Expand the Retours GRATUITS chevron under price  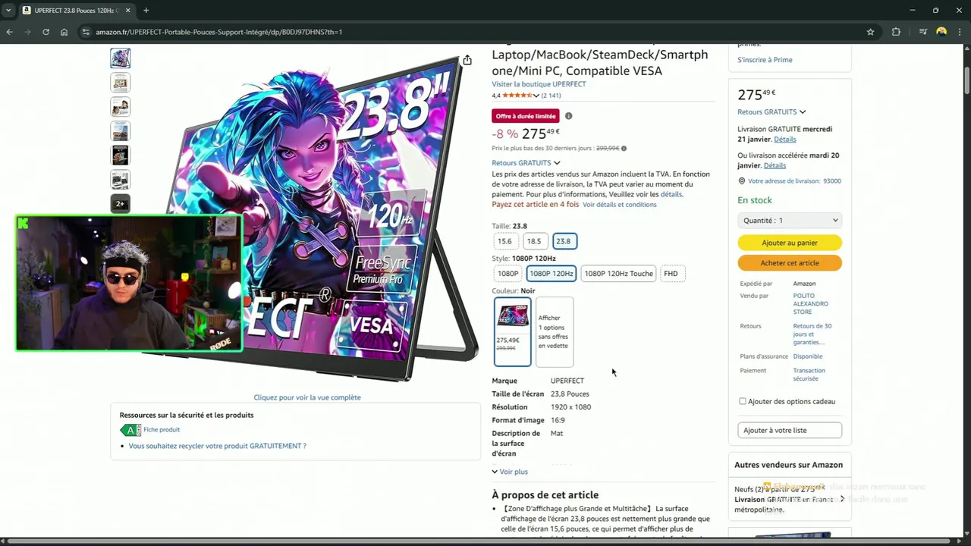[557, 163]
